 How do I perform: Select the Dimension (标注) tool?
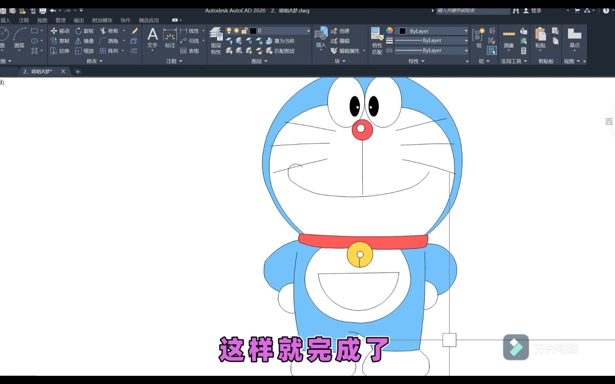click(170, 38)
